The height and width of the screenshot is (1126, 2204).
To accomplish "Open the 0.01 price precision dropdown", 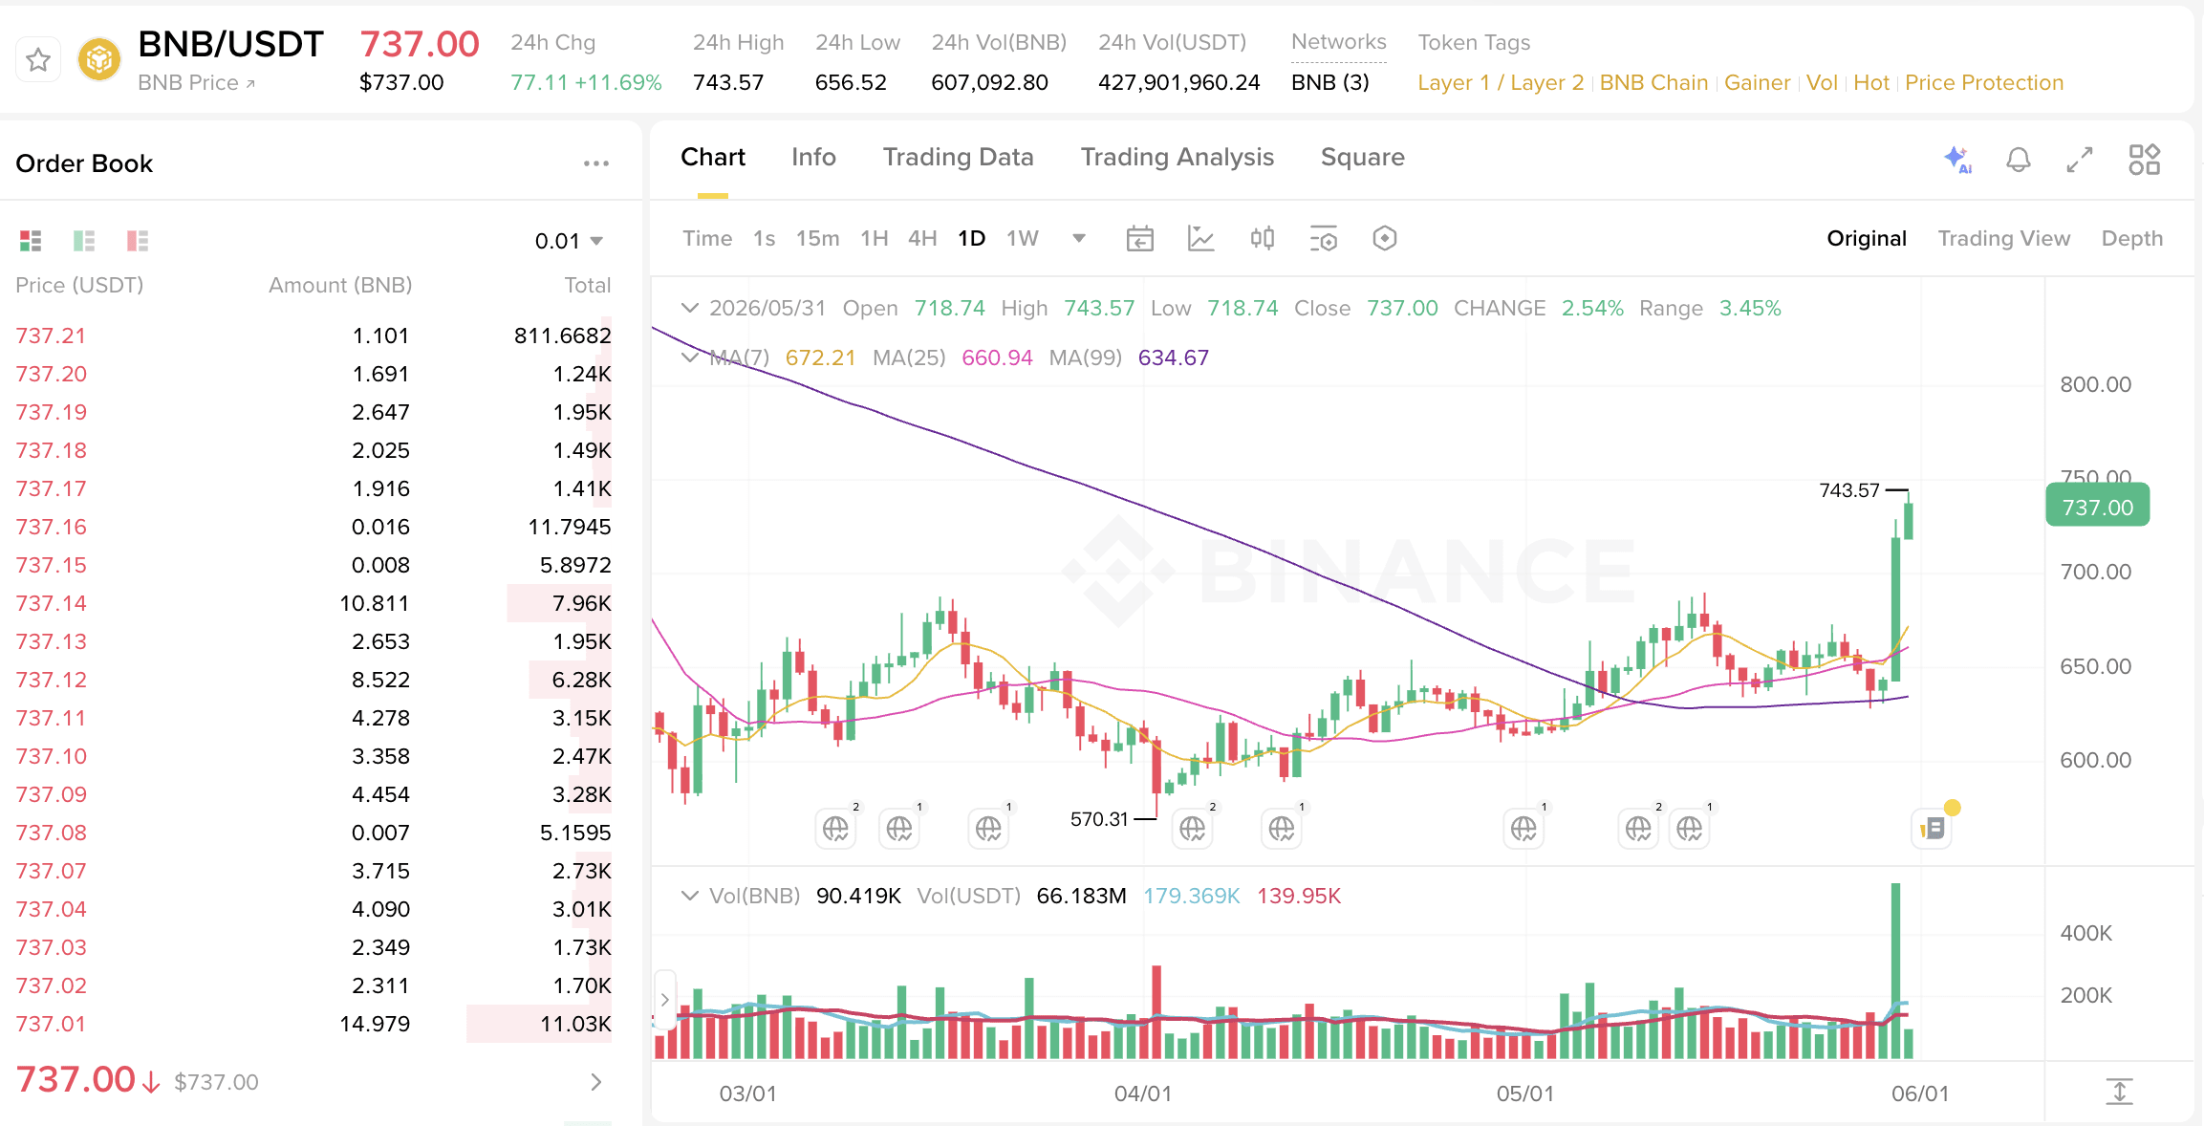I will [x=569, y=241].
